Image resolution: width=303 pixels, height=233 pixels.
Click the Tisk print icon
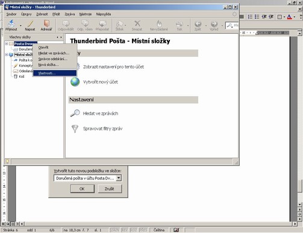(x=180, y=24)
